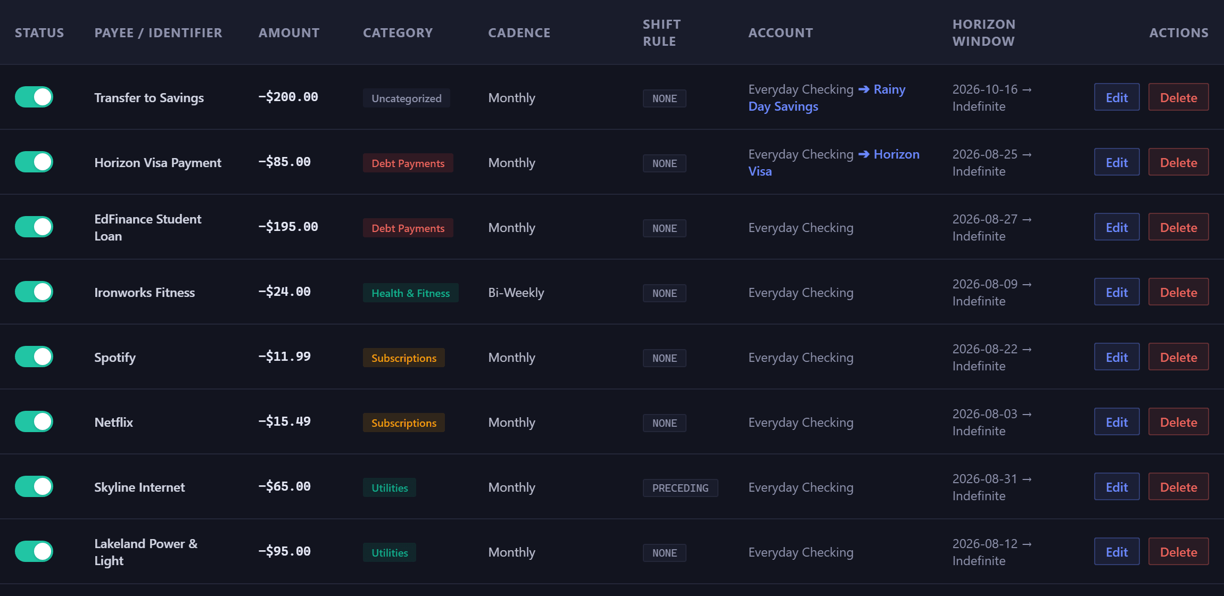The width and height of the screenshot is (1224, 596).
Task: Switch off the Skyline Internet toggle
Action: tap(34, 486)
